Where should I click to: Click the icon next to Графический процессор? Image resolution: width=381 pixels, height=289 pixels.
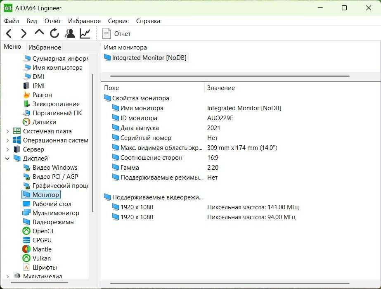click(26, 186)
